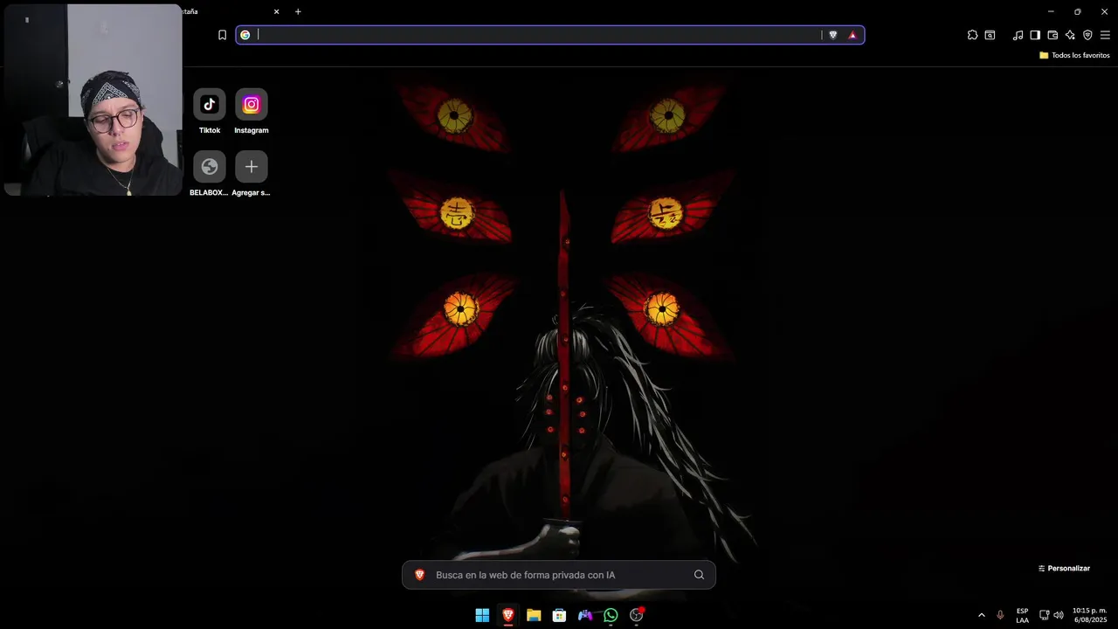Open the Brave main hamburger menu

[x=1105, y=35]
